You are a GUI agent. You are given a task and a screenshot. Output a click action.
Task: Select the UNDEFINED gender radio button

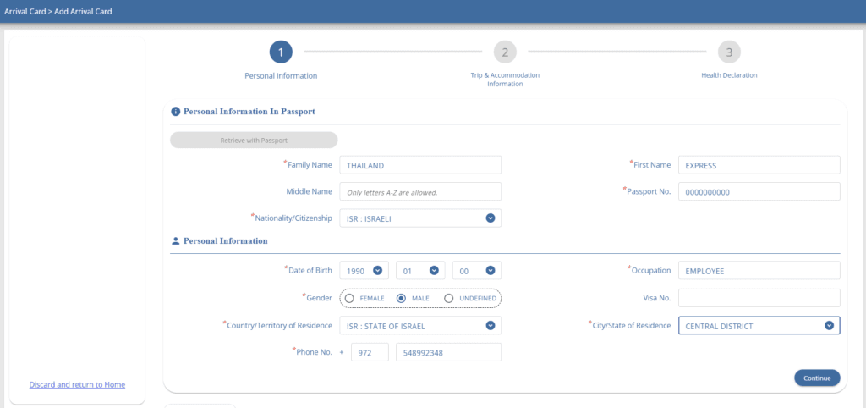point(449,298)
